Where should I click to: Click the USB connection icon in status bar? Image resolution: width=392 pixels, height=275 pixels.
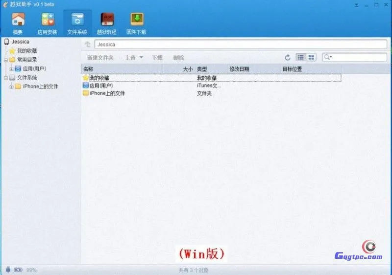coord(8,270)
